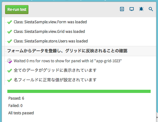Select SiestaSample.view.Form was loaded row
158x122 pixels.
[50, 22]
